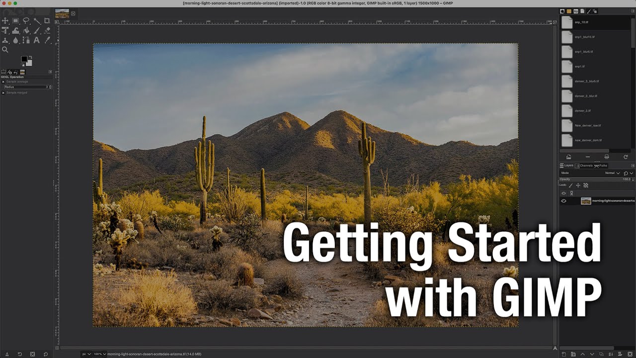636x358 pixels.
Task: Switch to the Layers tab
Action: coord(566,166)
